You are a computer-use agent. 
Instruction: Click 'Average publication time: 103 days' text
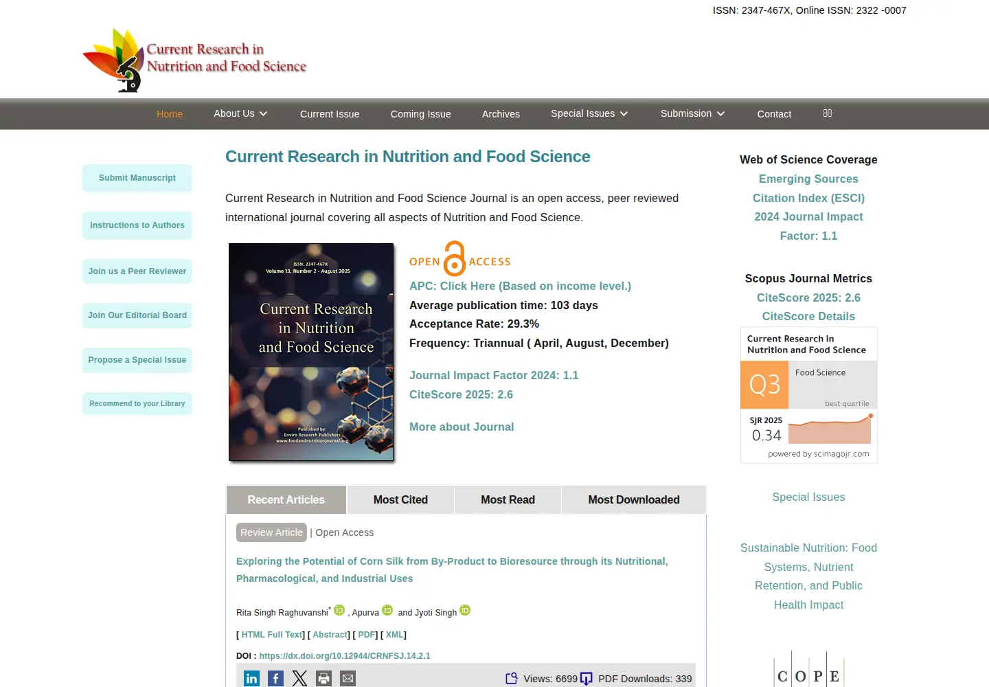point(503,305)
